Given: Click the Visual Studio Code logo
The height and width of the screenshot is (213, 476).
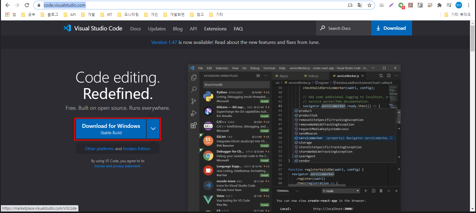Looking at the screenshot, I should point(93,28).
